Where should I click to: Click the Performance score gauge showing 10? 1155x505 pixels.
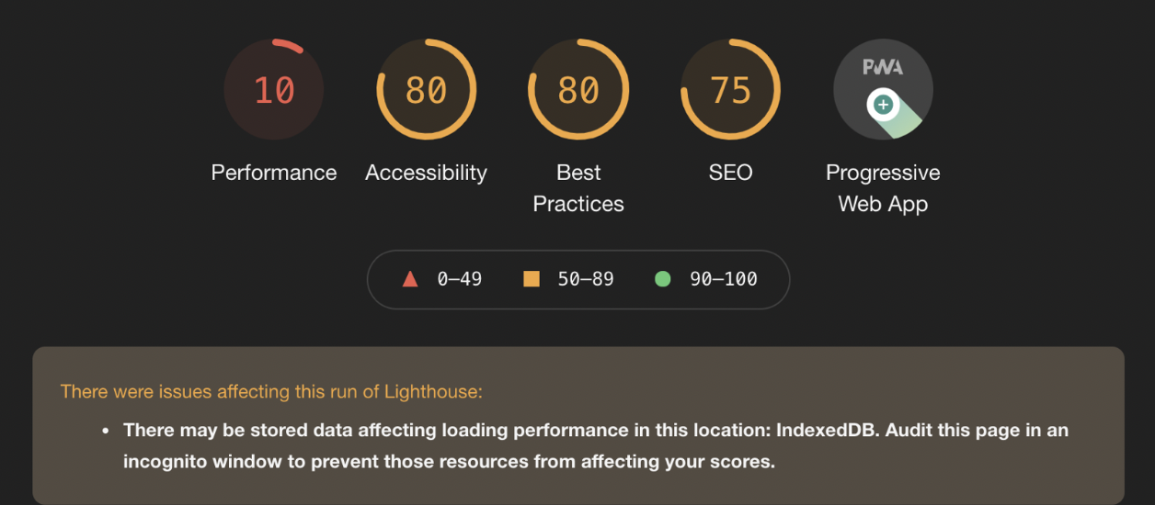274,90
